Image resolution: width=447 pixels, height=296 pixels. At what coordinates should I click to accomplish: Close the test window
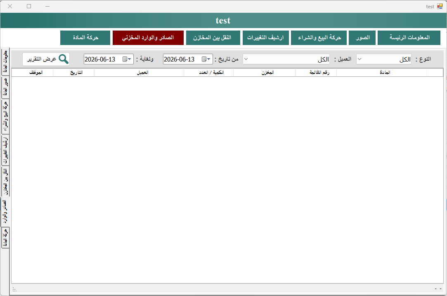click(x=10, y=6)
